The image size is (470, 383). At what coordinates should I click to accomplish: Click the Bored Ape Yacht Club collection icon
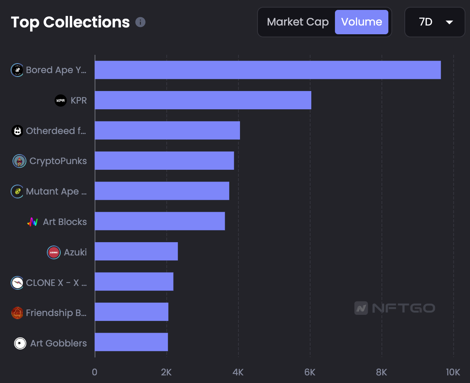17,70
